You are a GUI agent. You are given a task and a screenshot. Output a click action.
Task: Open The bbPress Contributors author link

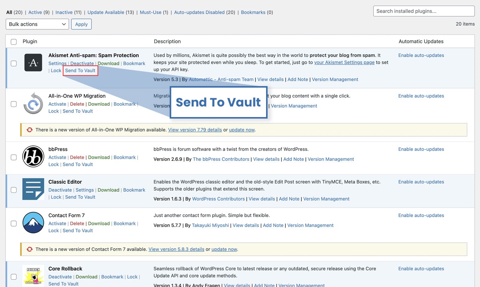(x=221, y=159)
